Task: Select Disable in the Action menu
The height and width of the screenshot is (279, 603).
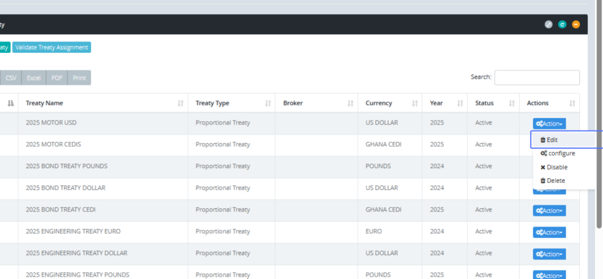Action: point(554,167)
